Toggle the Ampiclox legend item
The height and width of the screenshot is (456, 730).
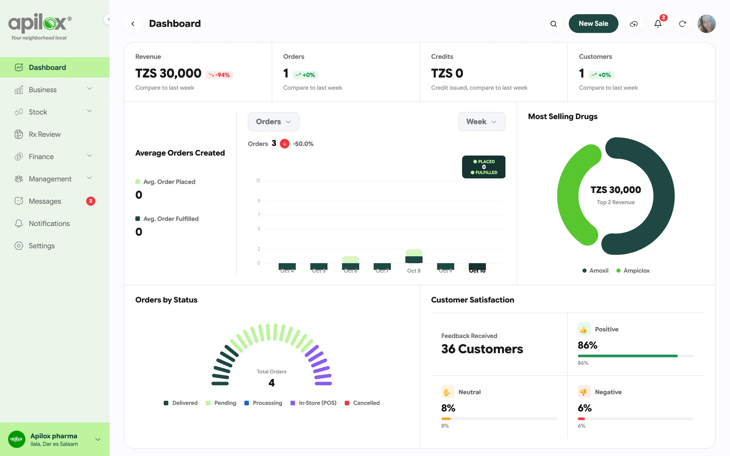click(632, 270)
